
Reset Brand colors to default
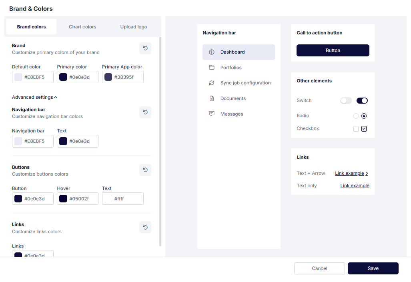(145, 48)
